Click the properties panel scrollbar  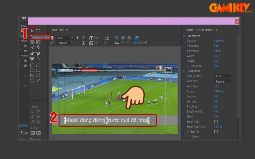pos(238,76)
